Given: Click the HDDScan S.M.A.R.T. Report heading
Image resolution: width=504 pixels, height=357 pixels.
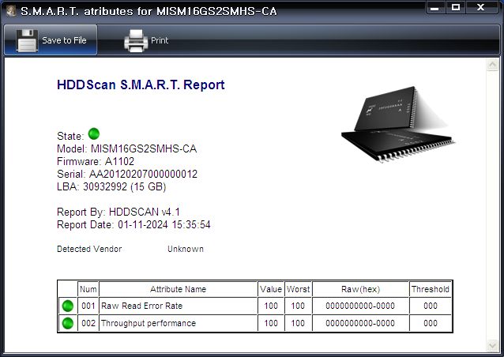Looking at the screenshot, I should [141, 85].
